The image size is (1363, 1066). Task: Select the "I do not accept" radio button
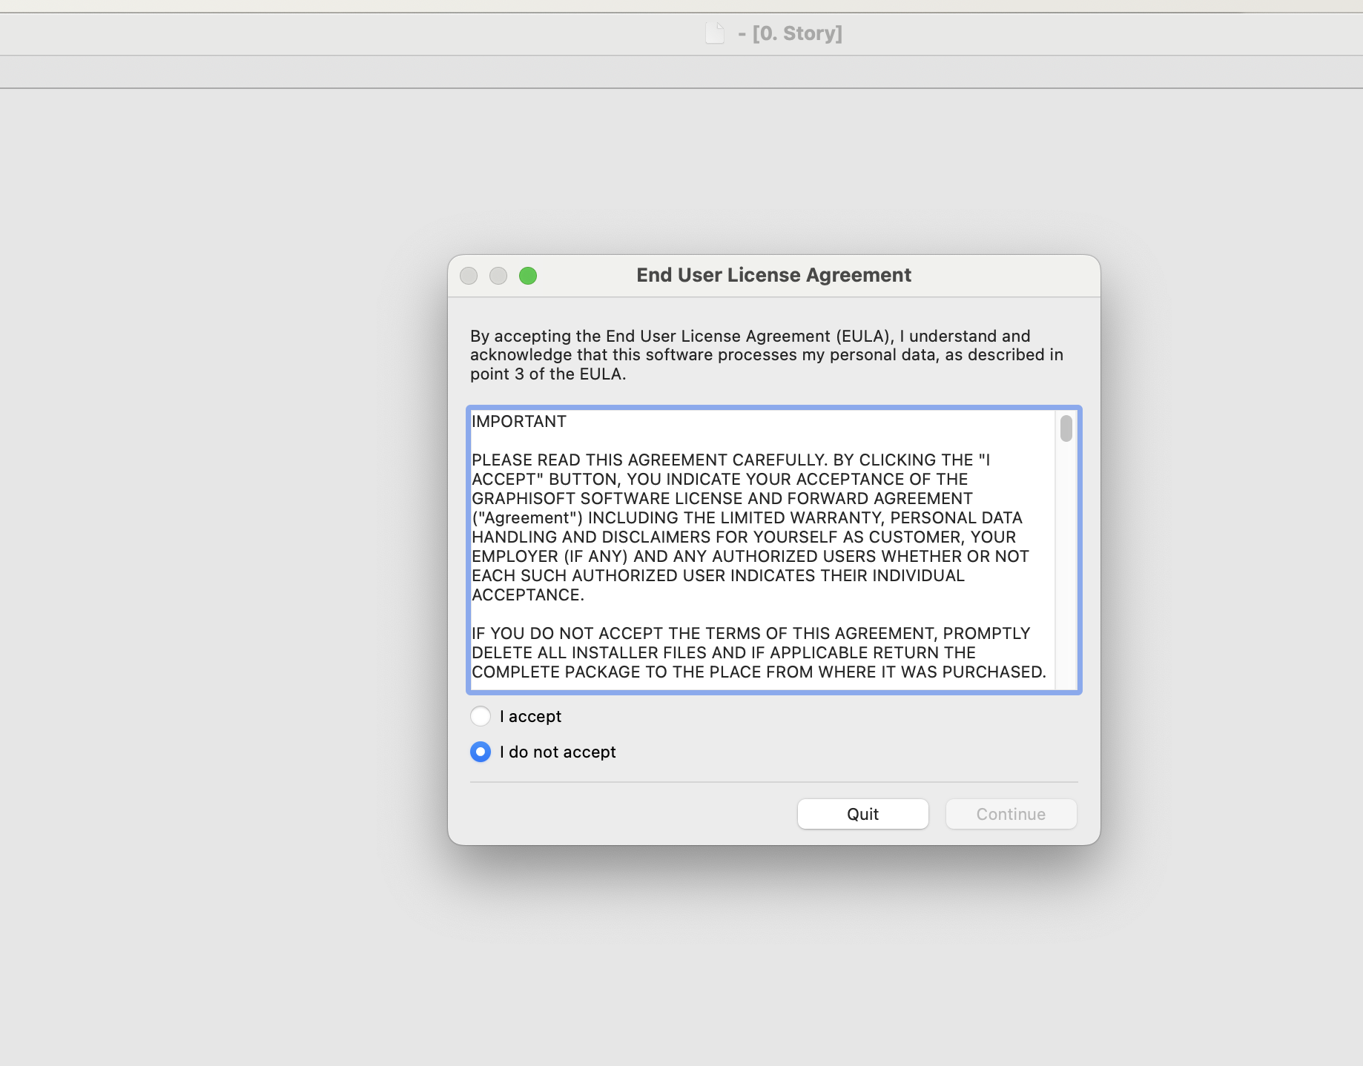pos(481,752)
